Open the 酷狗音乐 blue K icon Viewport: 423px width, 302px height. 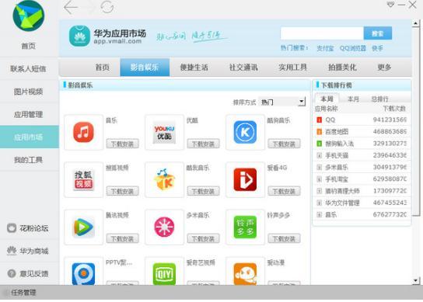(x=245, y=132)
